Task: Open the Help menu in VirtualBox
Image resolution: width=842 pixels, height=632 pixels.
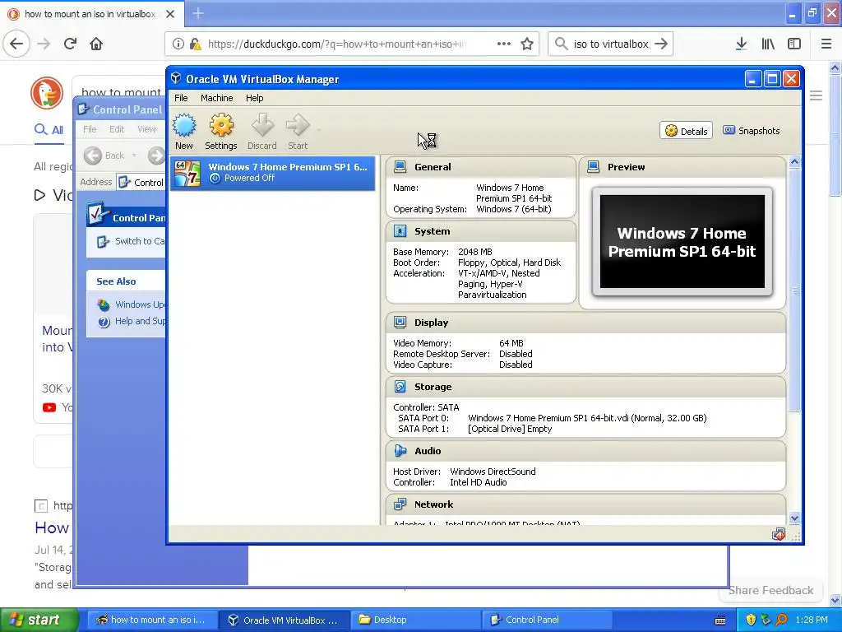Action: pos(255,98)
